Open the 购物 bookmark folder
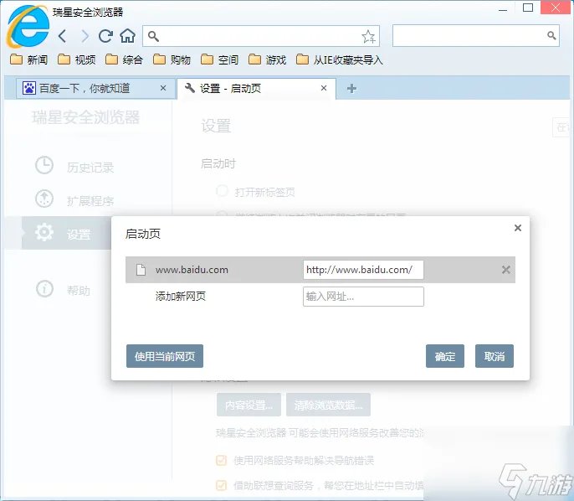 (x=172, y=59)
